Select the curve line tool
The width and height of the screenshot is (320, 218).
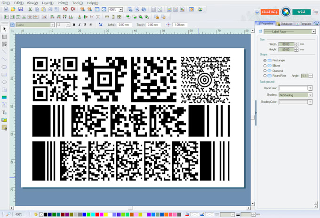[4, 59]
